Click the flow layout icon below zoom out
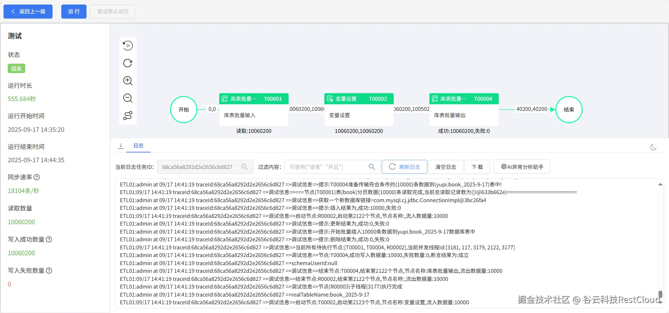 coord(128,115)
